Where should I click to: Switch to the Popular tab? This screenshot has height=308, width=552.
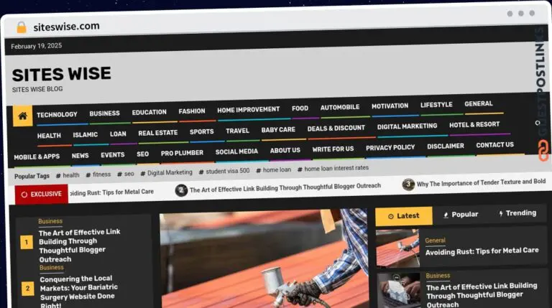[x=460, y=214]
